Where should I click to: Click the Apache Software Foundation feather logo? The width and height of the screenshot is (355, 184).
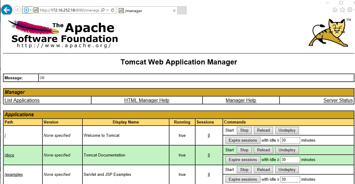pyautogui.click(x=63, y=34)
